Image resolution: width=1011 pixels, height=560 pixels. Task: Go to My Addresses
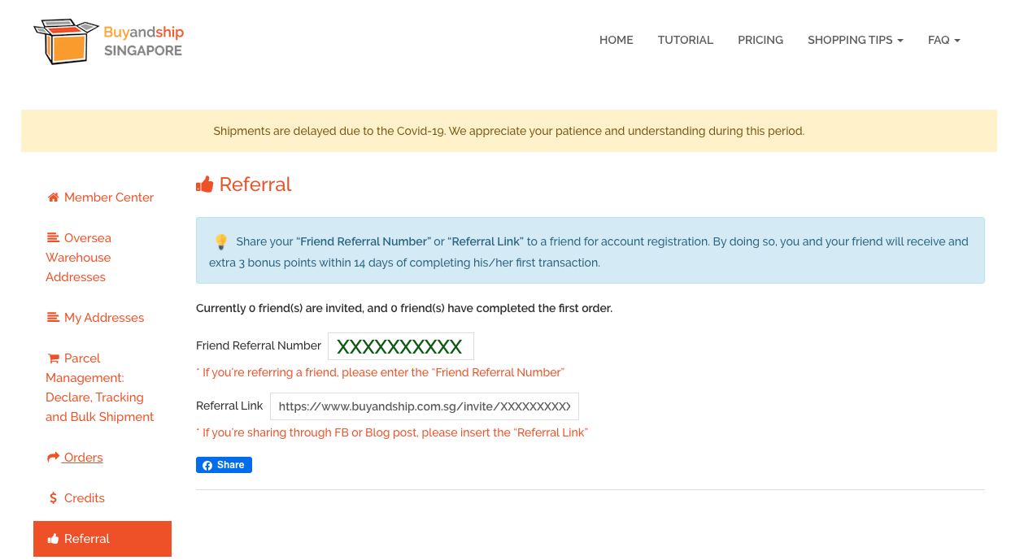102,318
